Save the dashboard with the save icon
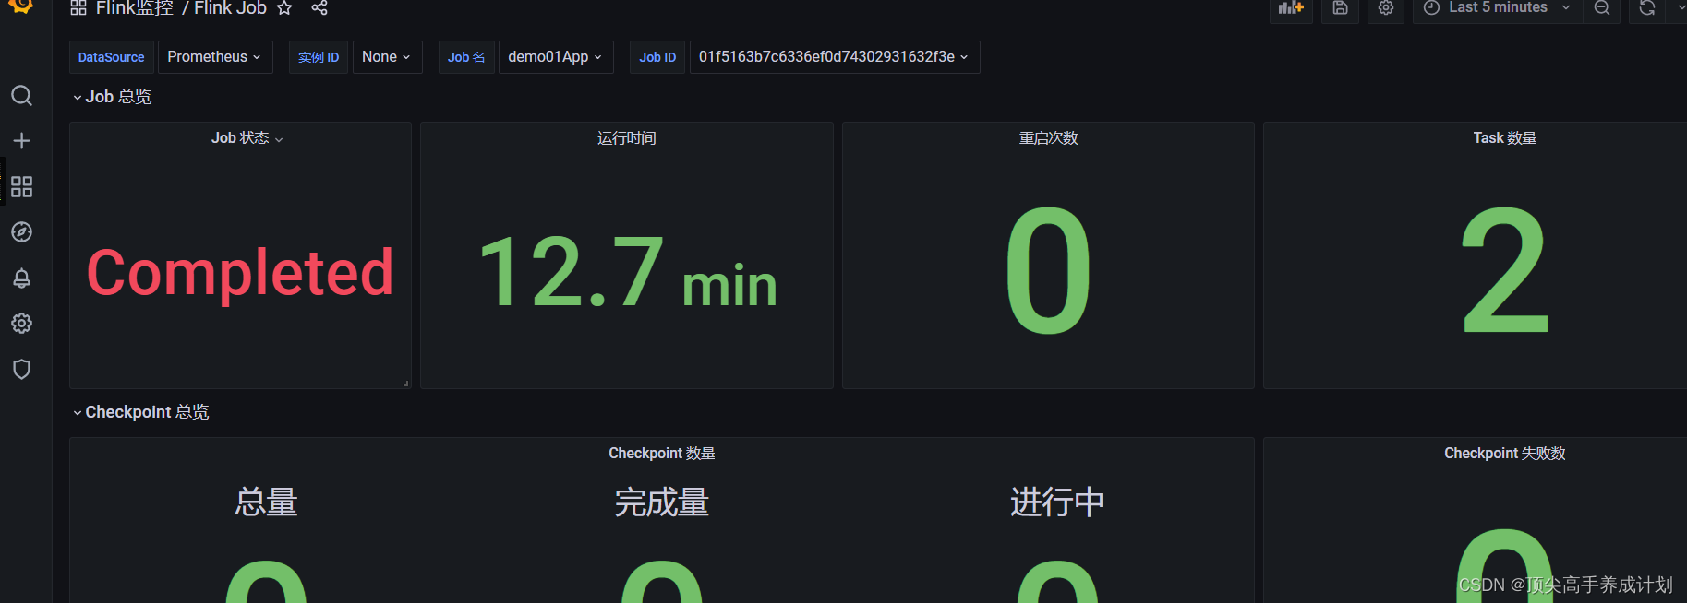 point(1340,8)
